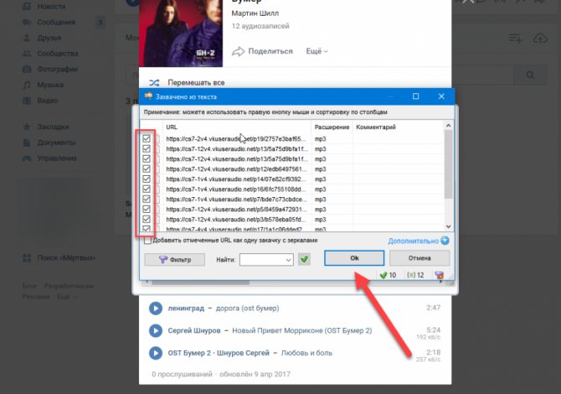Open Музыка in VK sidebar

[x=50, y=85]
